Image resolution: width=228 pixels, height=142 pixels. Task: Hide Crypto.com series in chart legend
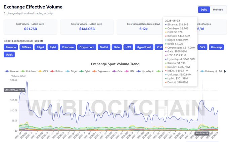[101, 71]
